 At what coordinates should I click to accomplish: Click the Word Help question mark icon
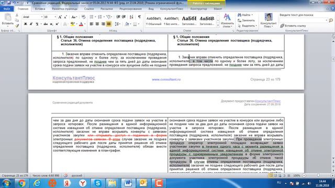tap(332, 9)
